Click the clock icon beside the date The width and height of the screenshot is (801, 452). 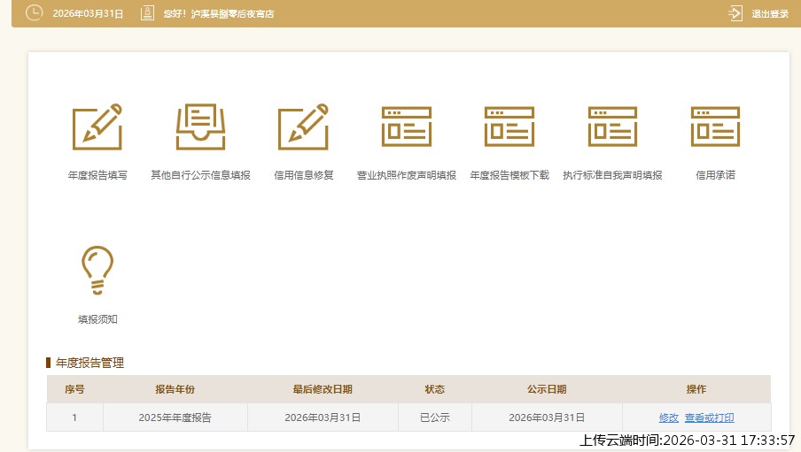click(x=34, y=13)
